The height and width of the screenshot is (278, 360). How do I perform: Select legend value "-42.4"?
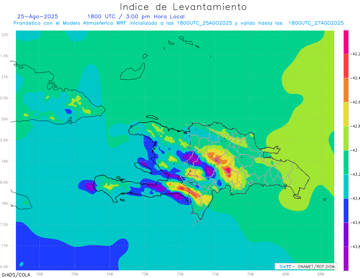point(355,78)
